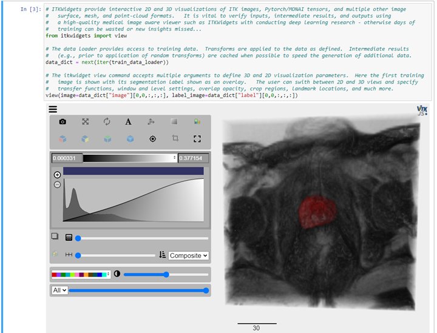The height and width of the screenshot is (333, 437).
Task: Toggle the fullscreen expand arrows icon
Action: [86, 122]
